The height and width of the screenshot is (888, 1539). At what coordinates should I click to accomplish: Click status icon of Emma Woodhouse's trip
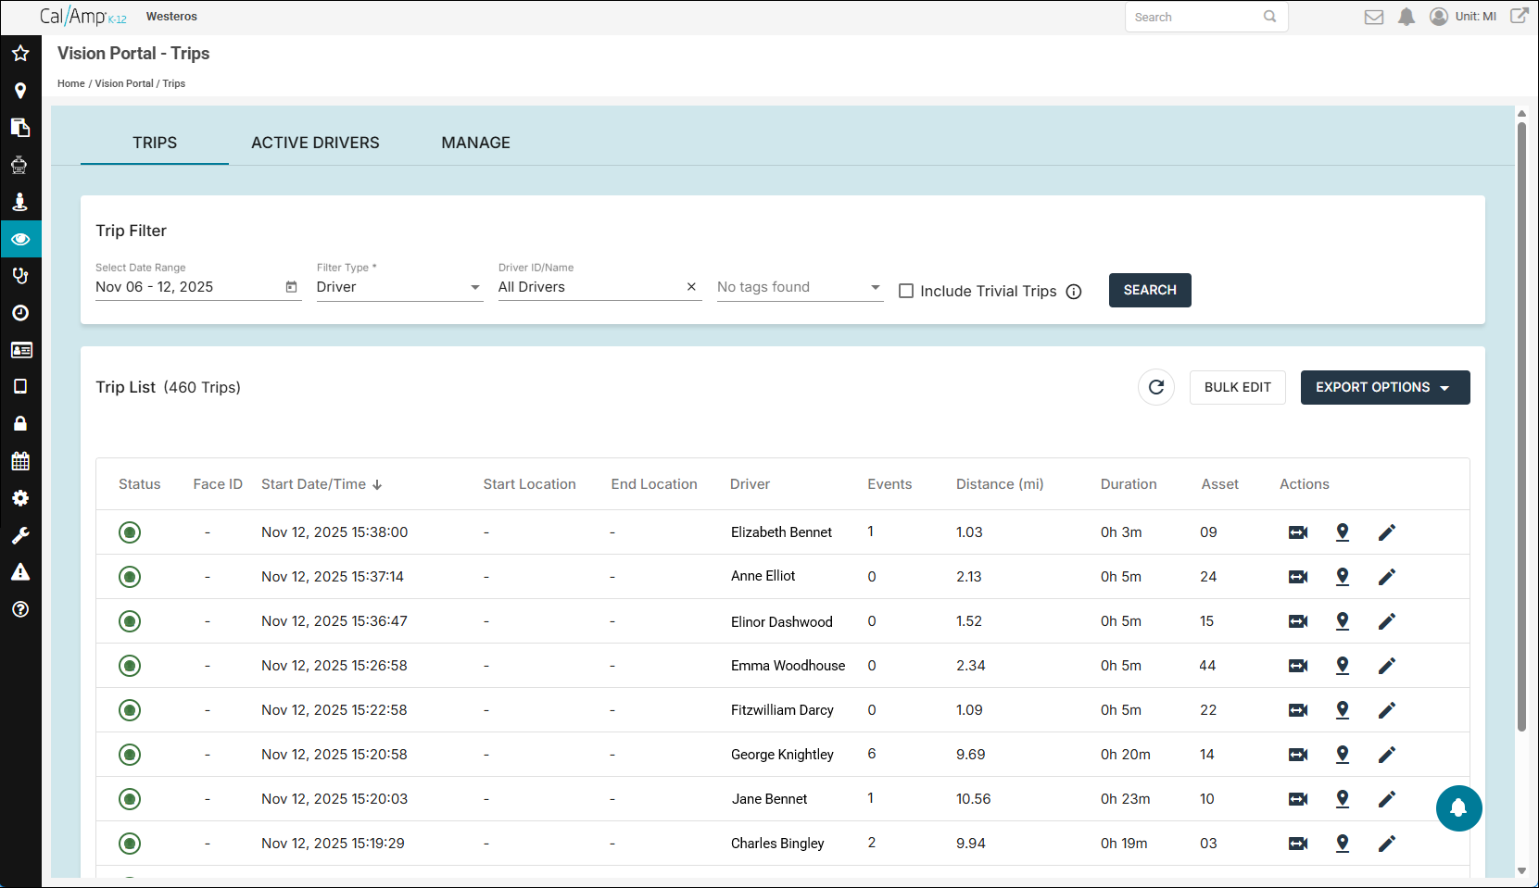pos(130,666)
